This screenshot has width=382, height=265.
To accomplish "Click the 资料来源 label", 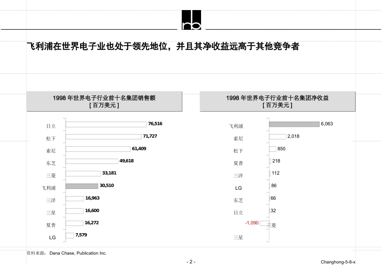I will (36, 253).
